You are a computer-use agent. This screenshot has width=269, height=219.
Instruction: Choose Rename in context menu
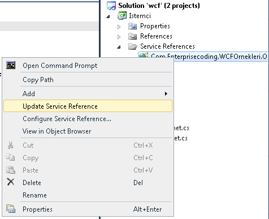[88, 195]
